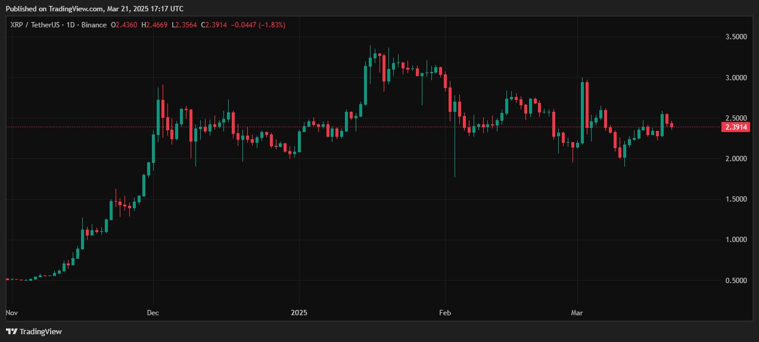Click the Nov label on time axis

(11, 312)
